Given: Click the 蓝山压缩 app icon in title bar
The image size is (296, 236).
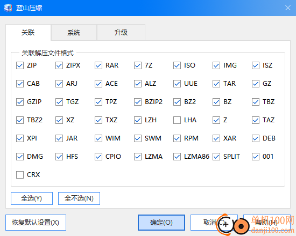Looking at the screenshot, I should (x=8, y=8).
